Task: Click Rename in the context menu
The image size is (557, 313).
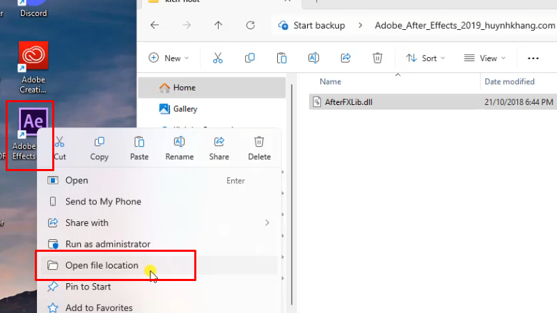Action: [x=180, y=148]
